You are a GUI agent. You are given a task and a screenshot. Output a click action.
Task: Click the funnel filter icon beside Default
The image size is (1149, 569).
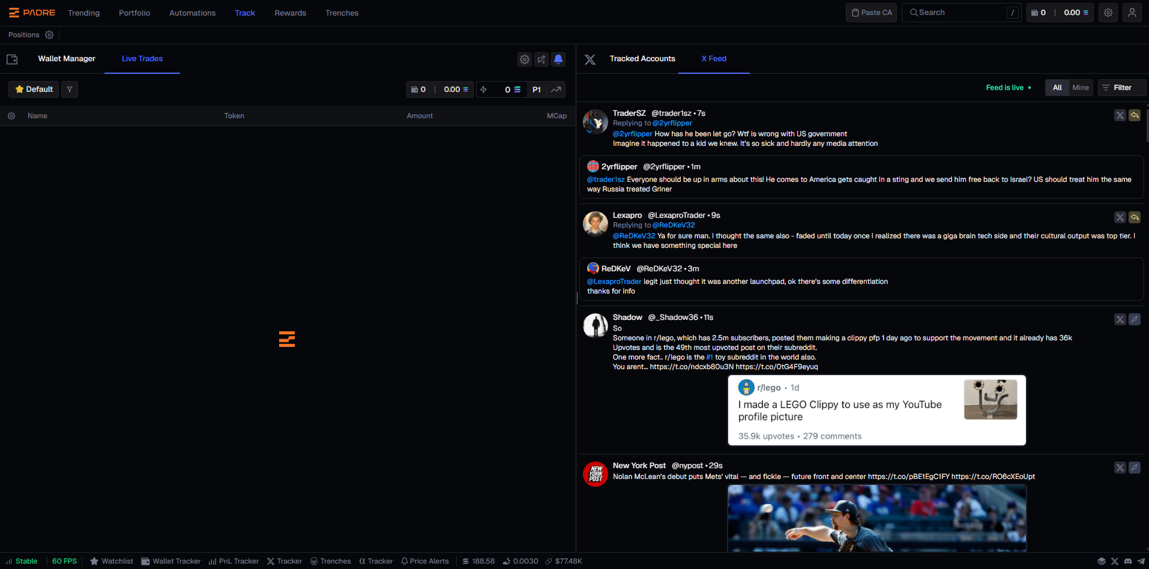point(70,89)
